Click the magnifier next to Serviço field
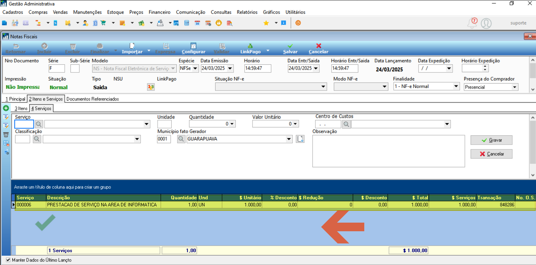This screenshot has width=536, height=265. (x=39, y=124)
